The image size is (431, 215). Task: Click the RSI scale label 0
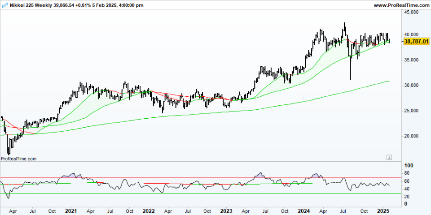[407, 204]
